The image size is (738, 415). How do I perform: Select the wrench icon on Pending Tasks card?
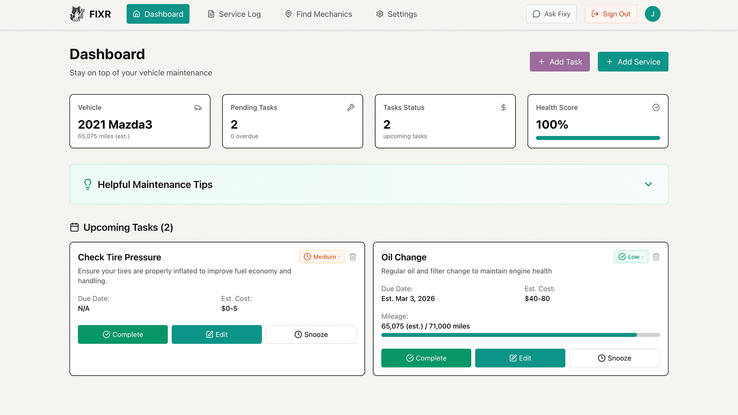pyautogui.click(x=351, y=108)
